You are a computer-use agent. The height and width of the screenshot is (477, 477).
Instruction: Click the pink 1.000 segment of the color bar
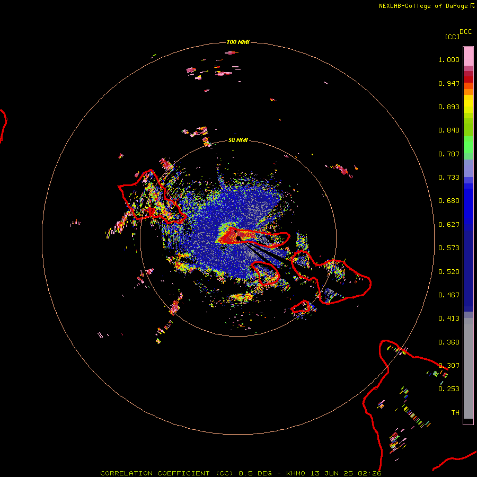(x=468, y=57)
